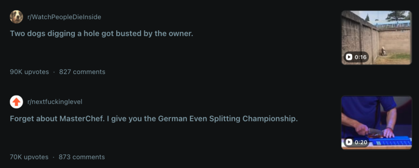
Task: Open the r/WatchPeopleDieInside subreddit link
Action: coord(64,17)
